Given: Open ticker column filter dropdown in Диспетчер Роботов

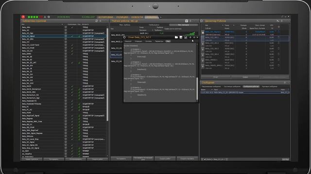Looking at the screenshot, I should pyautogui.click(x=234, y=25).
